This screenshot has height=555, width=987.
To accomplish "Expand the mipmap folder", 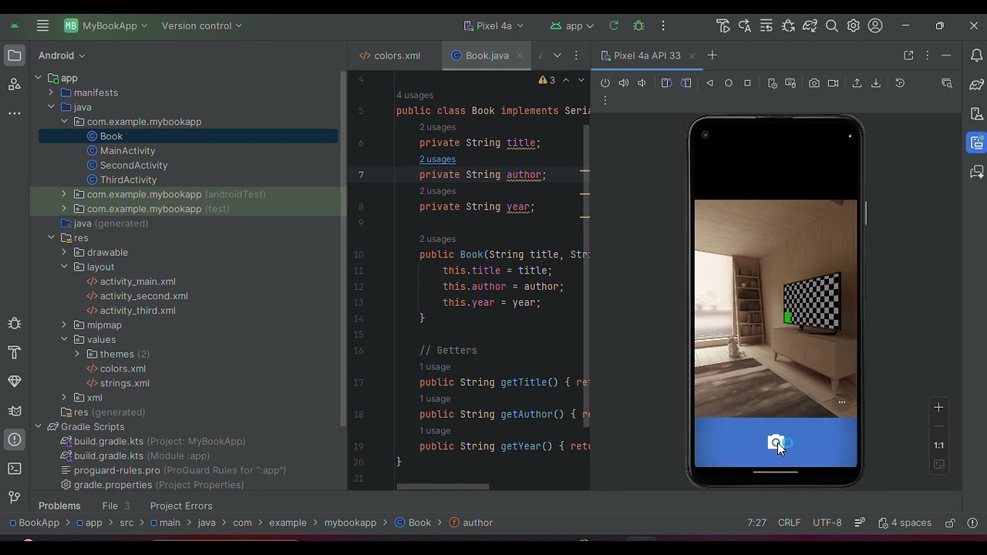I will (64, 325).
